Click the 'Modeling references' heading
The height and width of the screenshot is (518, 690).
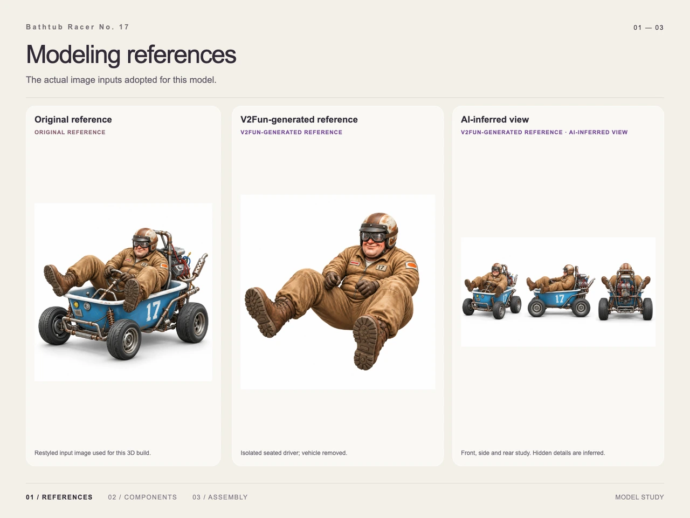tap(131, 54)
